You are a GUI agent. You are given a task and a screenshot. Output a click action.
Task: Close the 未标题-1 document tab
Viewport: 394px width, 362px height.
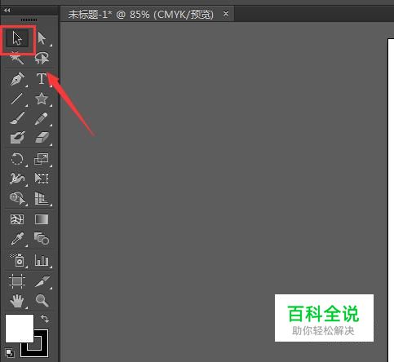226,13
